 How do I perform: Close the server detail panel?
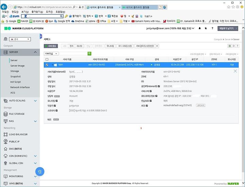coord(235,71)
